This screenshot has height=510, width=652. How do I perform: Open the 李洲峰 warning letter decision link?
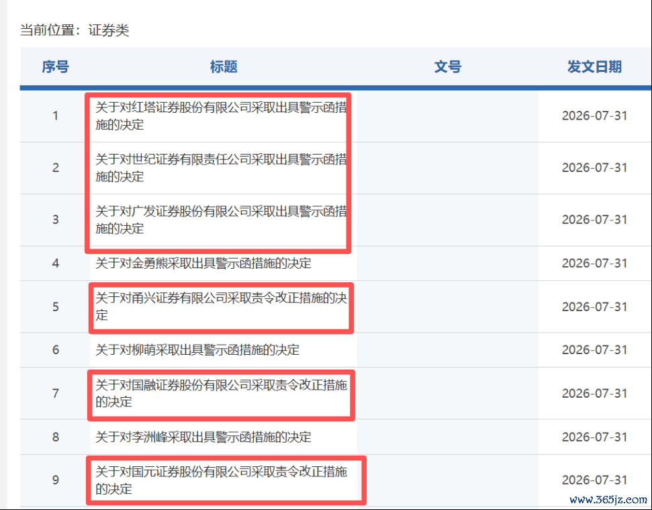tap(203, 437)
